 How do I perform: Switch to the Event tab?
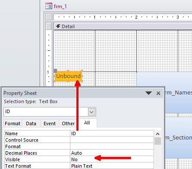pos(50,123)
